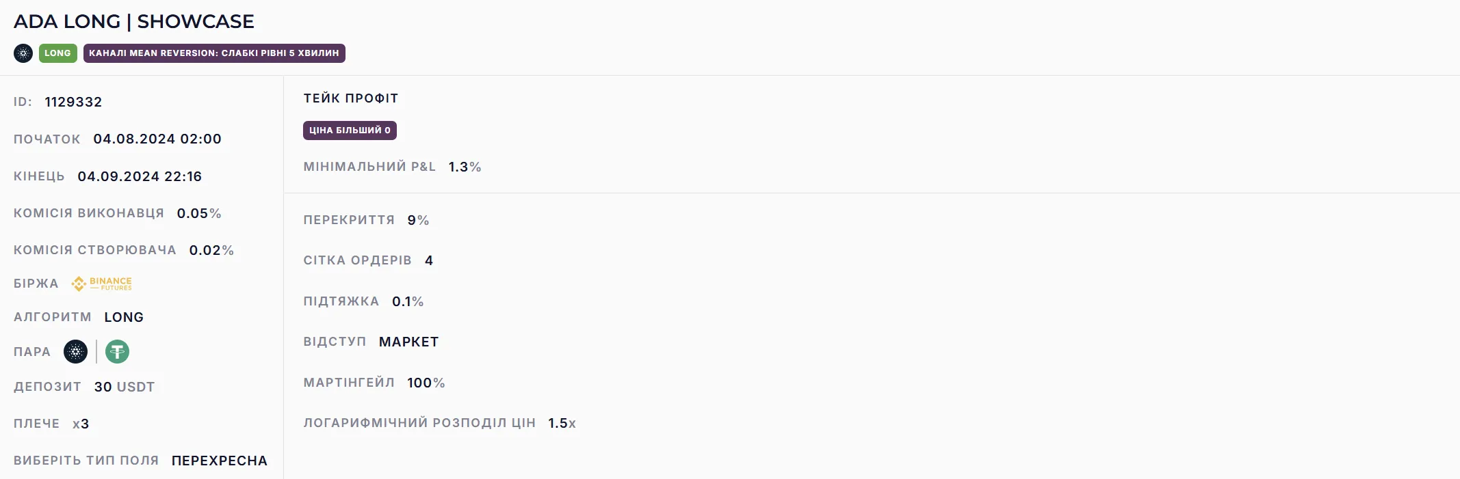Click the Martingale value 100%
Image resolution: width=1460 pixels, height=479 pixels.
point(426,383)
